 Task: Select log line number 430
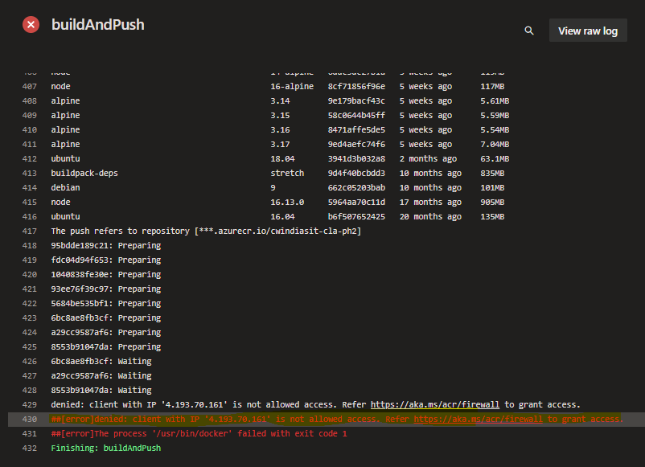30,420
